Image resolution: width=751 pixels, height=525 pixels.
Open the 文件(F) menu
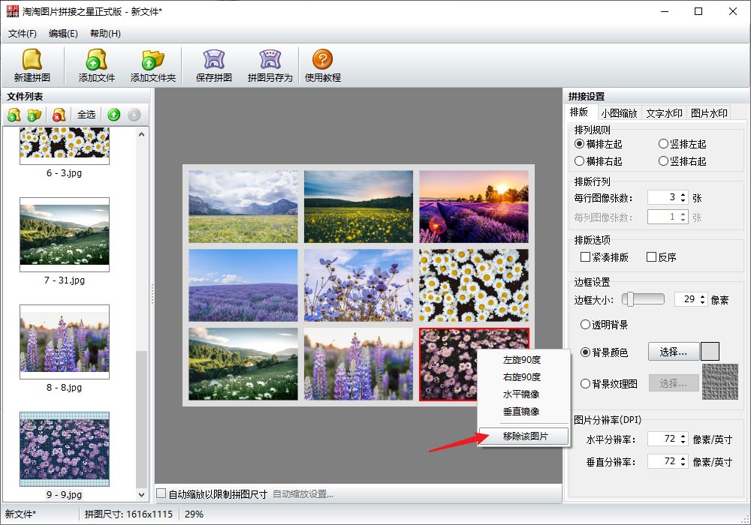click(x=22, y=34)
